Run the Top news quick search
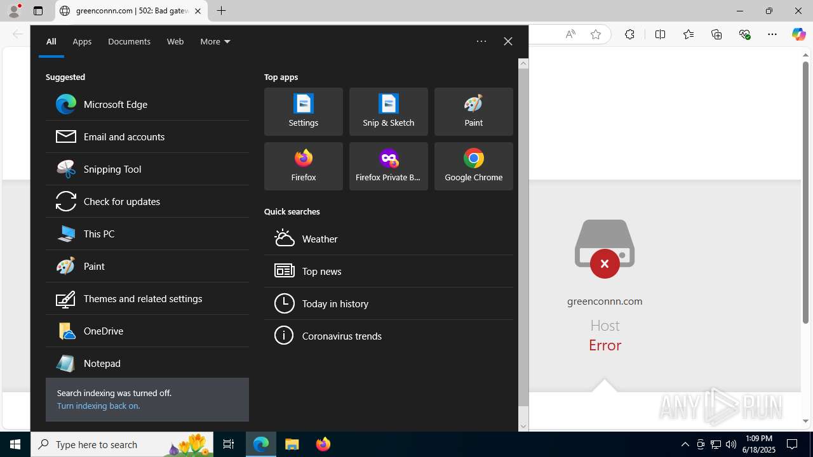 point(389,271)
